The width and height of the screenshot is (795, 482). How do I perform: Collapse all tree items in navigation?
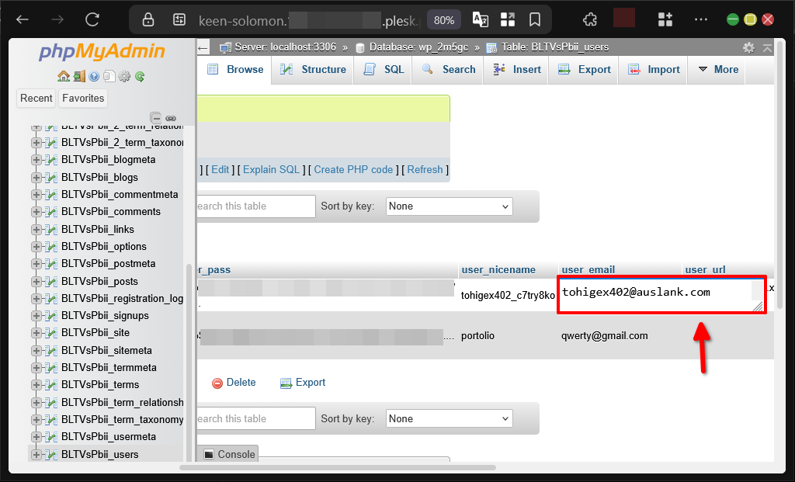pyautogui.click(x=156, y=118)
